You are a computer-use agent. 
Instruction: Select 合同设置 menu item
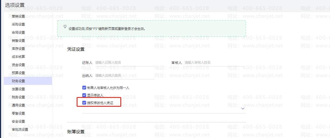pos(18,33)
